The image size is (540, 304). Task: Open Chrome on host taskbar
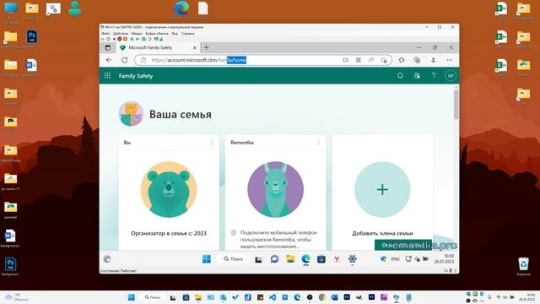click(322, 297)
